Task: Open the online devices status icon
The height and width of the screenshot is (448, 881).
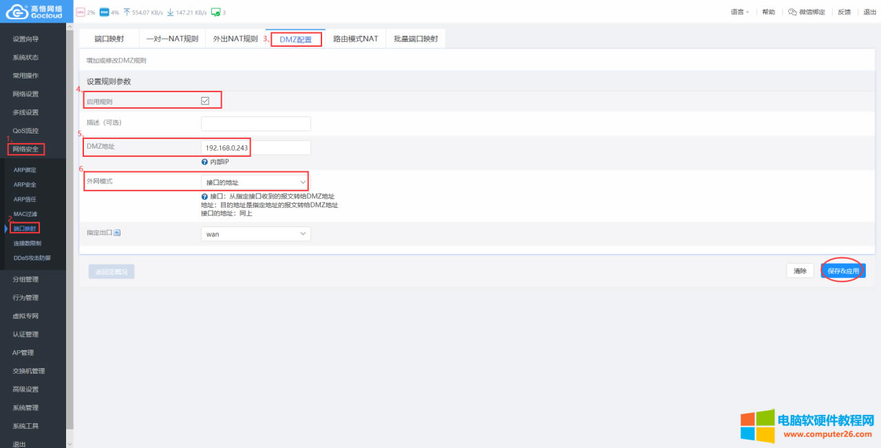Action: pos(215,12)
